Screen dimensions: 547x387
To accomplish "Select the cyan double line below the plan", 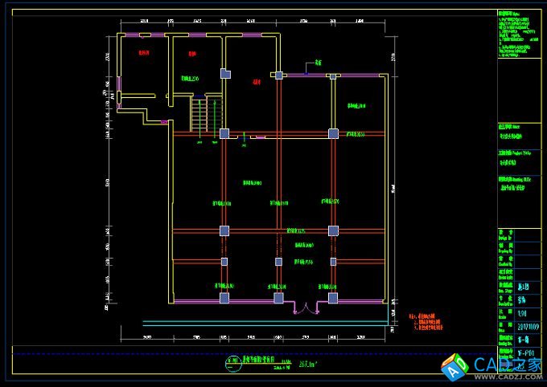I will pos(265,323).
